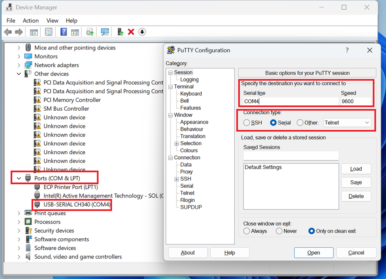The width and height of the screenshot is (386, 279).
Task: Click the Serial line input field
Action: (291, 101)
